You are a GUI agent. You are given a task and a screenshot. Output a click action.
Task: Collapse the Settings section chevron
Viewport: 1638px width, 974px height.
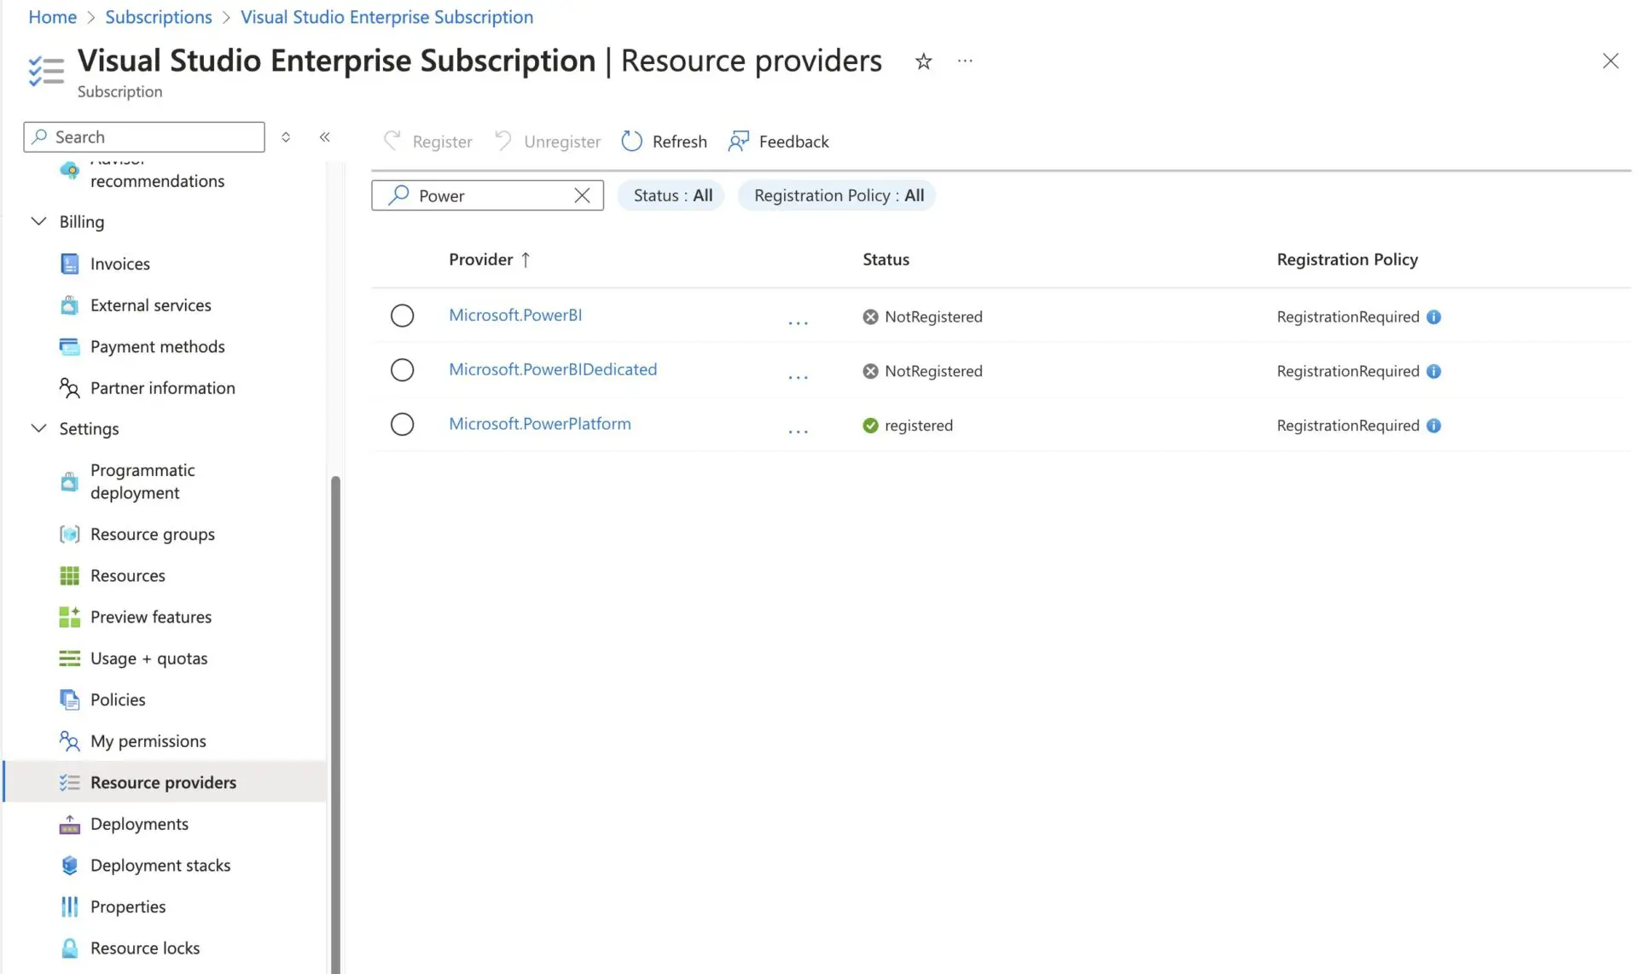(x=38, y=428)
